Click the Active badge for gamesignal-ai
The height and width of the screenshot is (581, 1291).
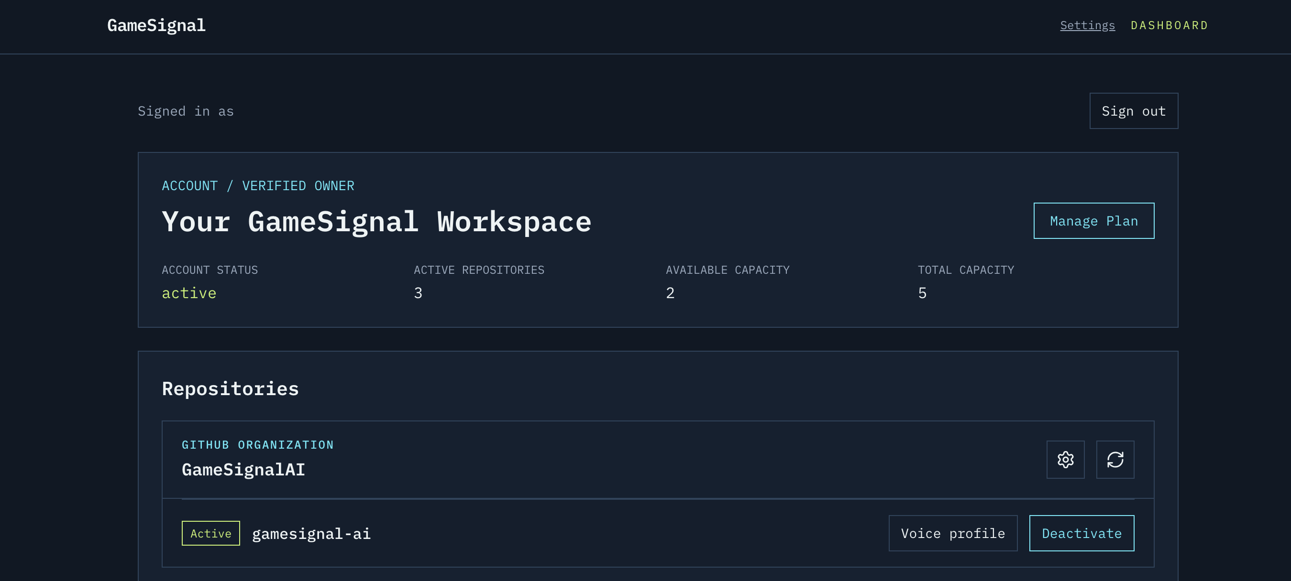210,533
